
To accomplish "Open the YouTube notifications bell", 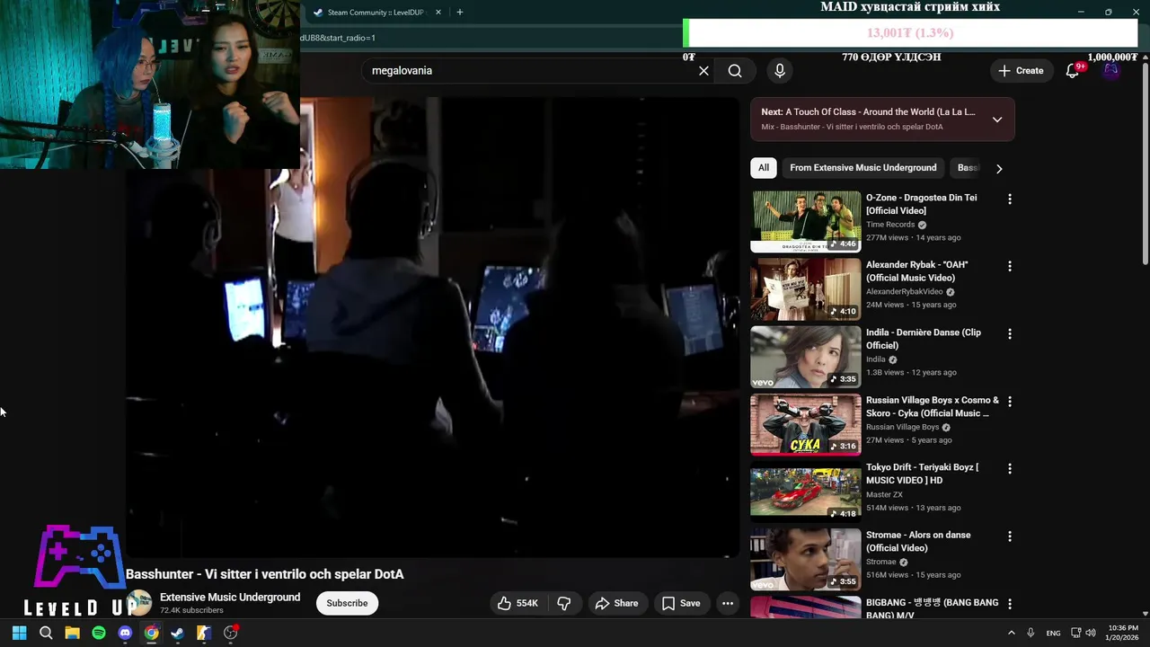I will coord(1073,71).
